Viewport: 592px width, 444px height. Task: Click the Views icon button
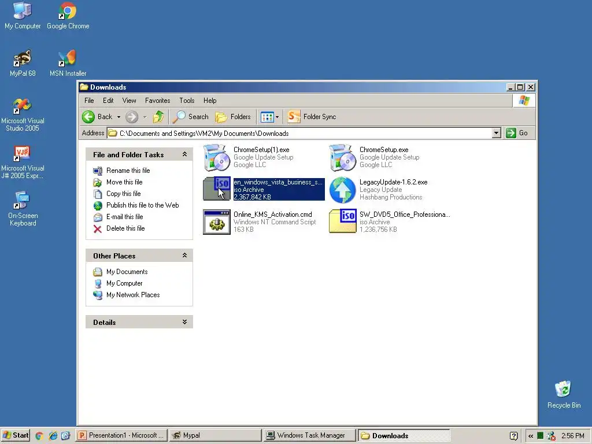coord(267,117)
